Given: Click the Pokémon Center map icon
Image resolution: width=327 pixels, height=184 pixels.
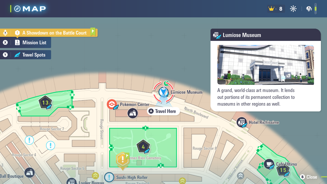Looking at the screenshot, I should pyautogui.click(x=112, y=104).
